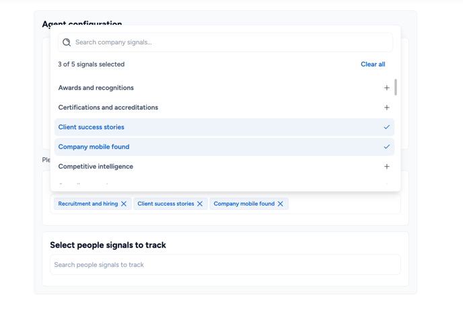The width and height of the screenshot is (463, 320).
Task: Select the Competitive intelligence option
Action: pos(224,166)
